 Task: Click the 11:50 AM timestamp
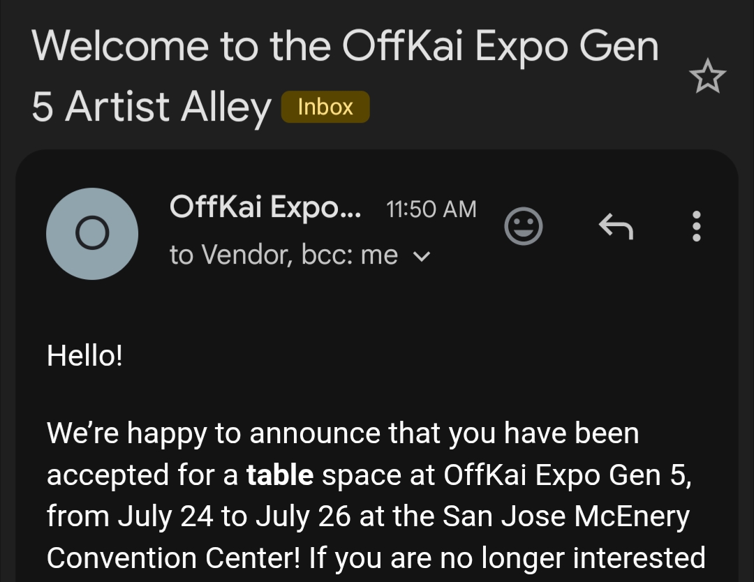point(431,209)
